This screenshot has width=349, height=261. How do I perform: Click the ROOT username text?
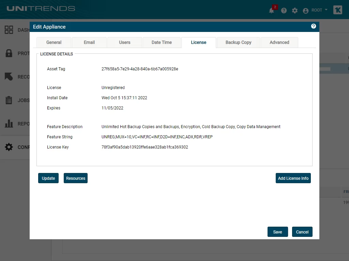[317, 10]
